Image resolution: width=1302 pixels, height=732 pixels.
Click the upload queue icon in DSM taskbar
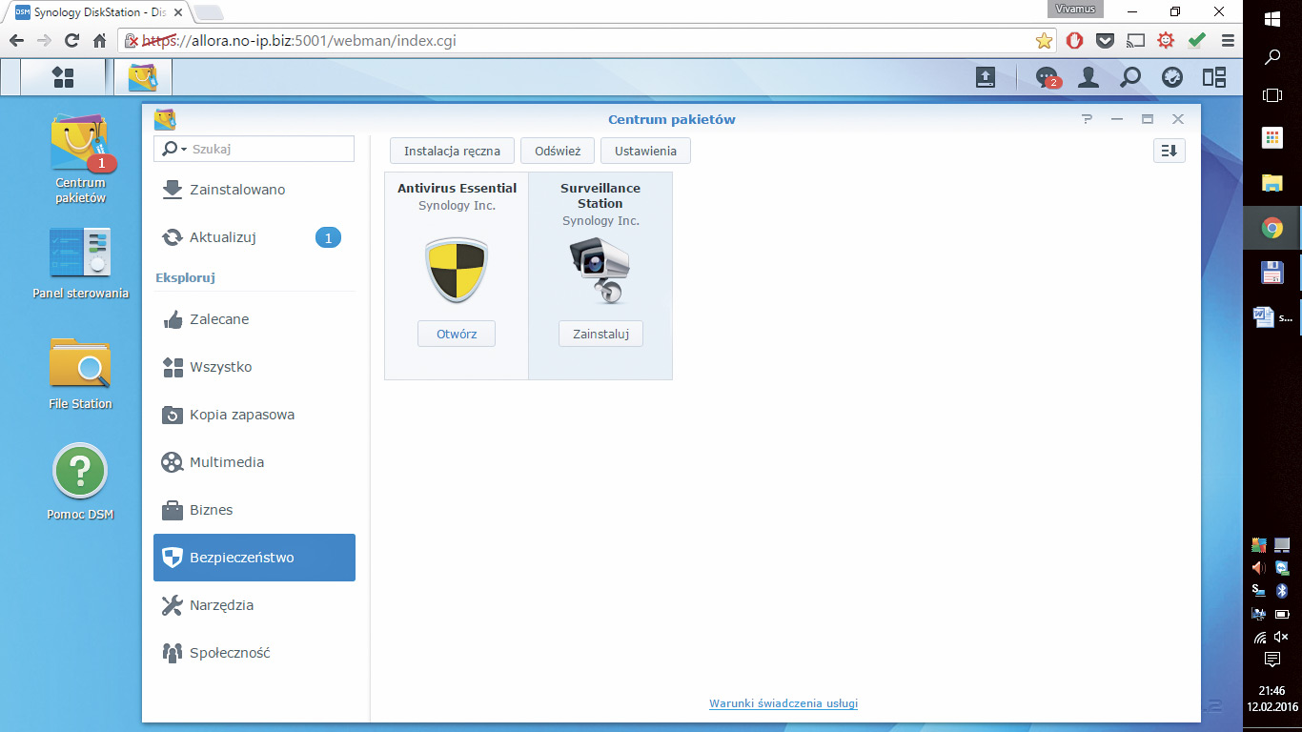[x=986, y=77]
